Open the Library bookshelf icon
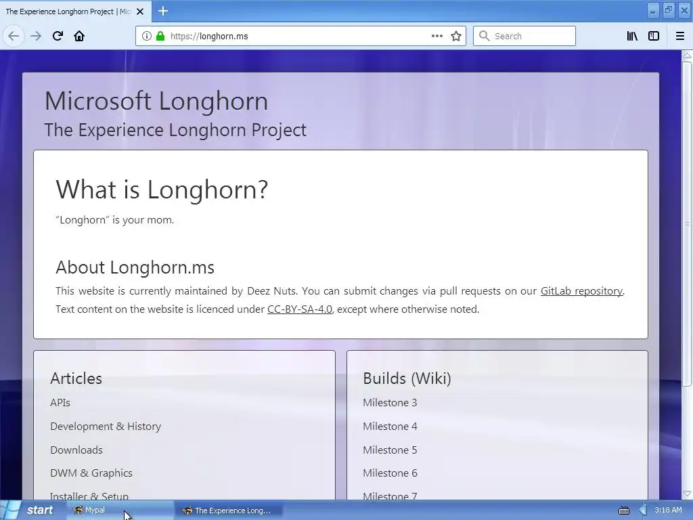 click(632, 36)
